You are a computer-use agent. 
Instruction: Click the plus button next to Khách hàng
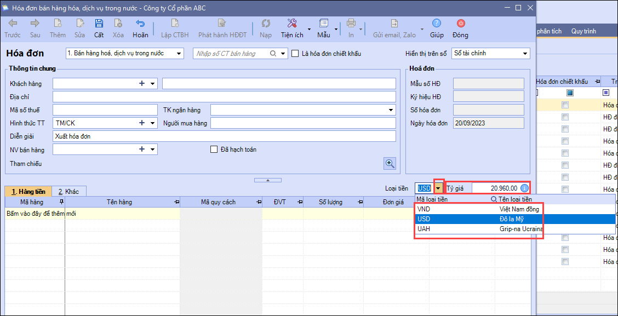tap(141, 83)
